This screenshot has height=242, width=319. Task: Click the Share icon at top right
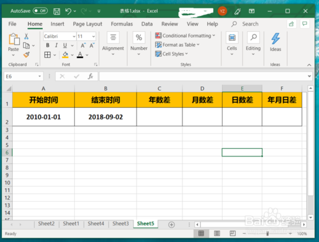(292, 24)
